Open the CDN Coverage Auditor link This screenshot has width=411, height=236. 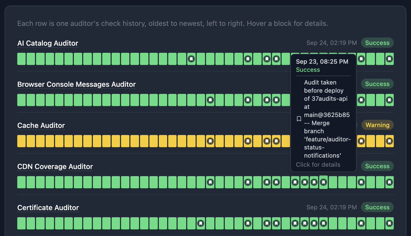(55, 167)
